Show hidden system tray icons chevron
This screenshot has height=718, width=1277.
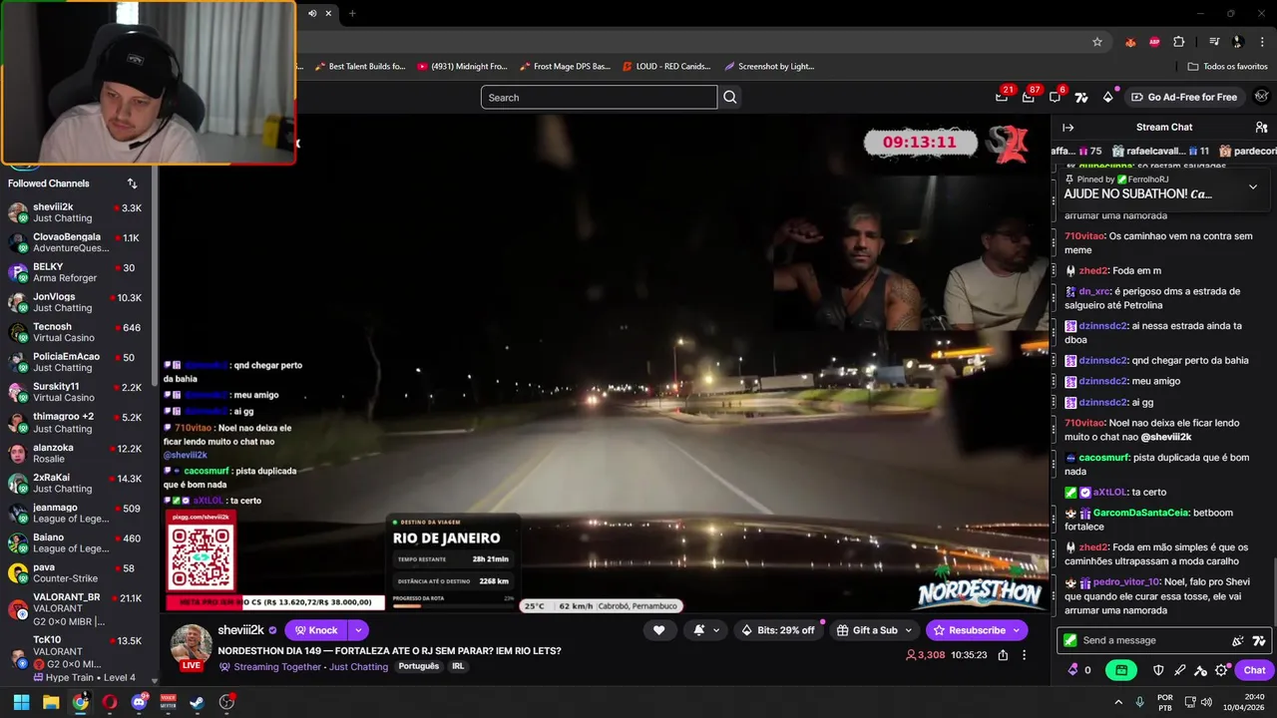click(1117, 702)
